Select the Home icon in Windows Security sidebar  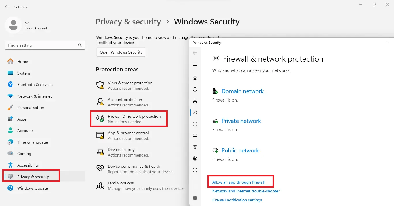click(195, 78)
